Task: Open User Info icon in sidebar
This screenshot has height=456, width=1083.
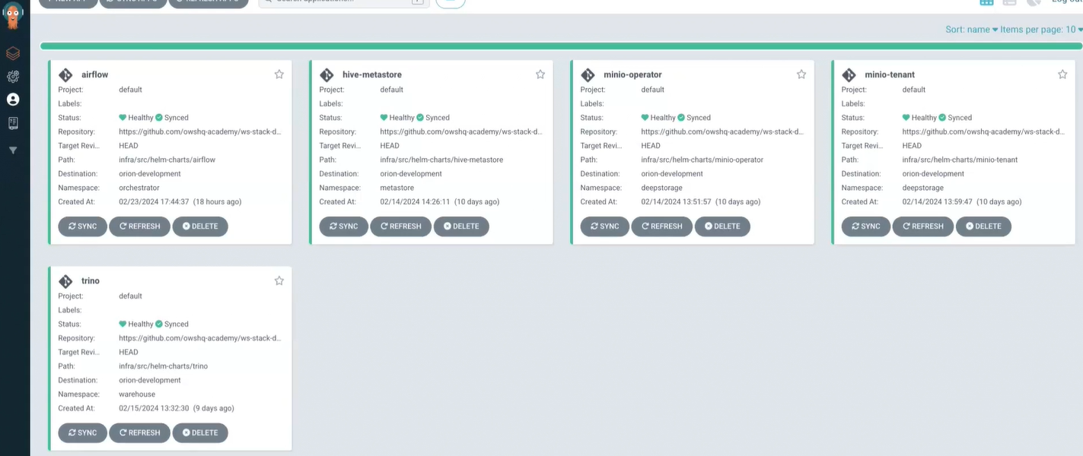Action: 13,100
